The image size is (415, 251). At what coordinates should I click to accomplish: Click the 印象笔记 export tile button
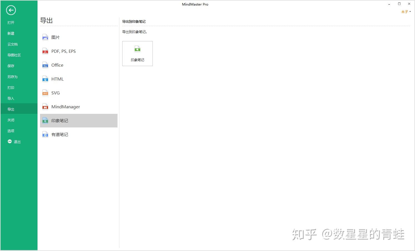coord(137,54)
